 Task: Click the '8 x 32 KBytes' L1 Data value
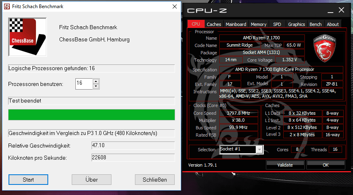click(302, 113)
